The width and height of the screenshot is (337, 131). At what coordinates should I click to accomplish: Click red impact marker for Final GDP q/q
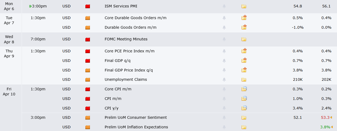88,61
